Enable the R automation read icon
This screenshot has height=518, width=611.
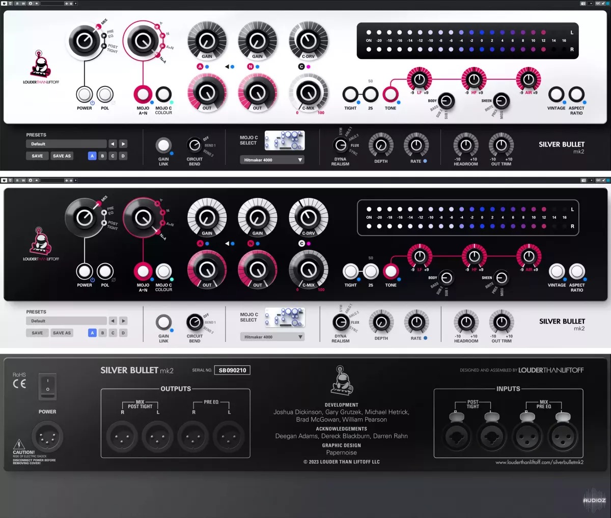tap(17, 4)
